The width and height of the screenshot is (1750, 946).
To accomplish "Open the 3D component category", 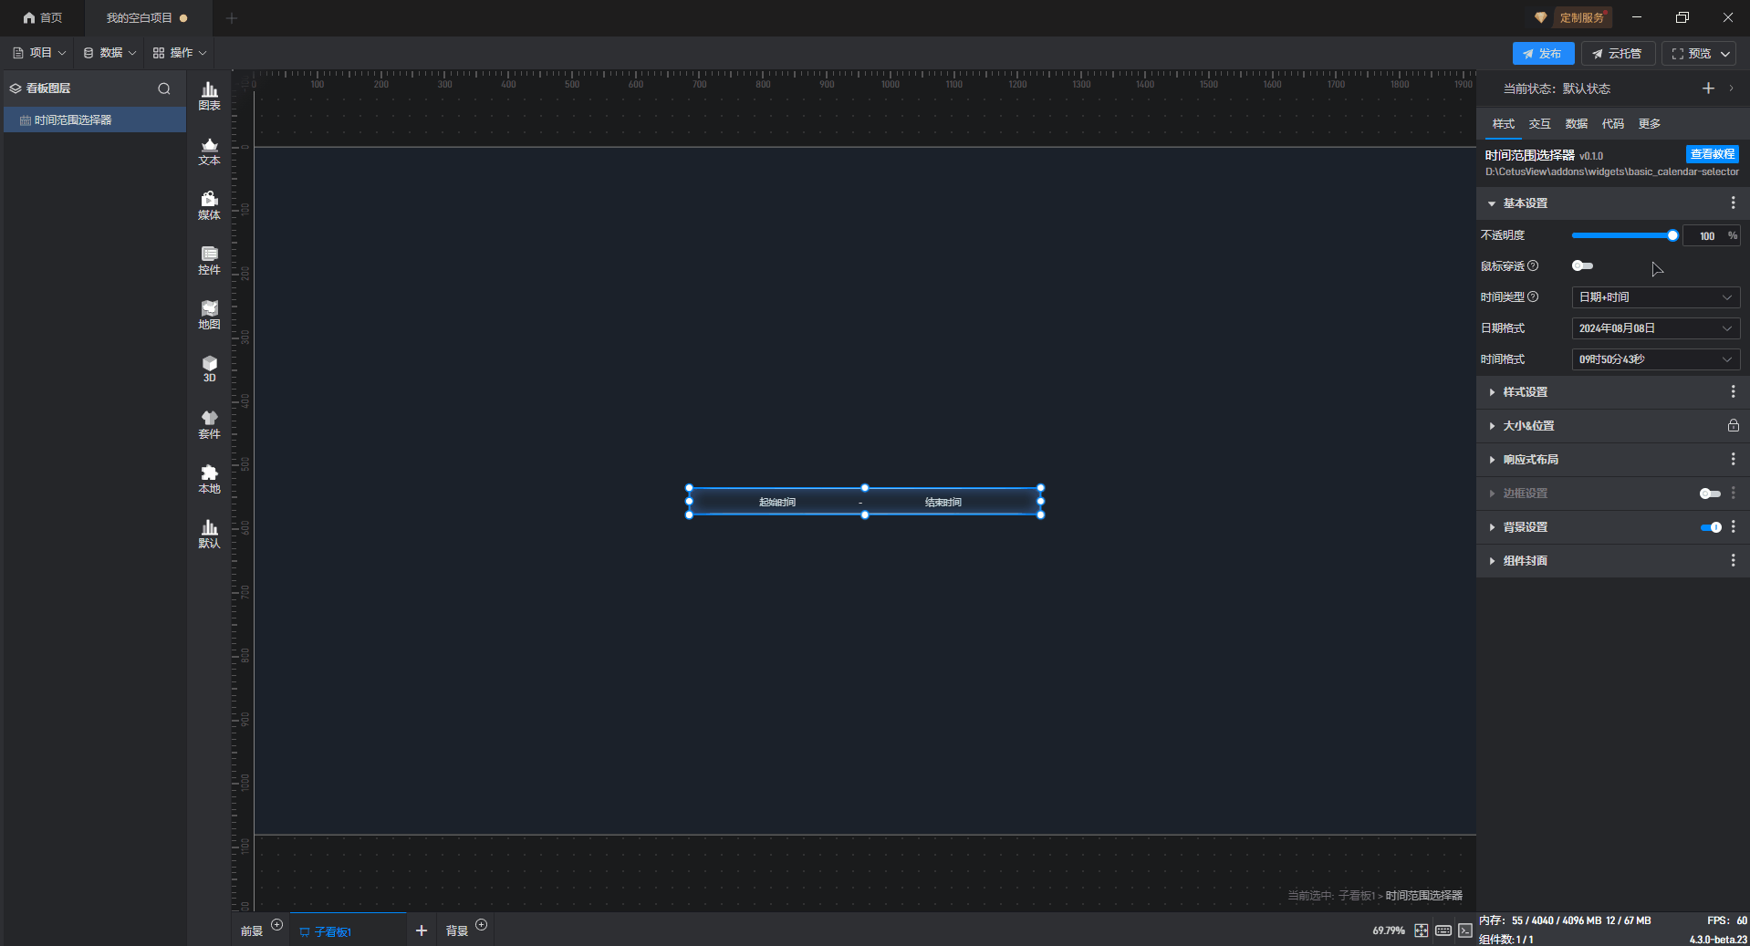I will point(209,369).
